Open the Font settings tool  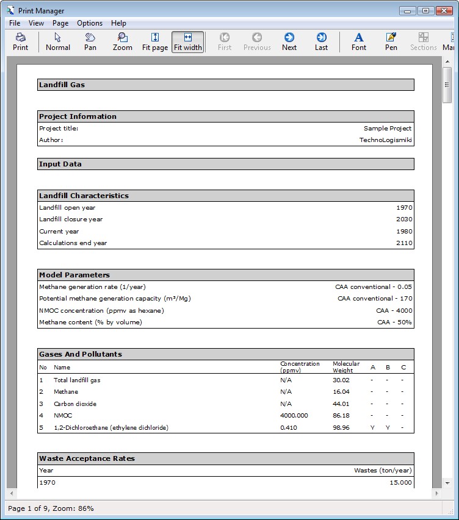[x=359, y=41]
